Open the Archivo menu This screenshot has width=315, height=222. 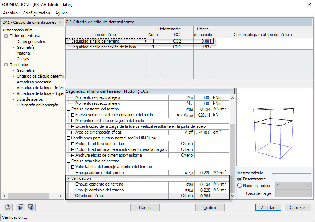10,13
